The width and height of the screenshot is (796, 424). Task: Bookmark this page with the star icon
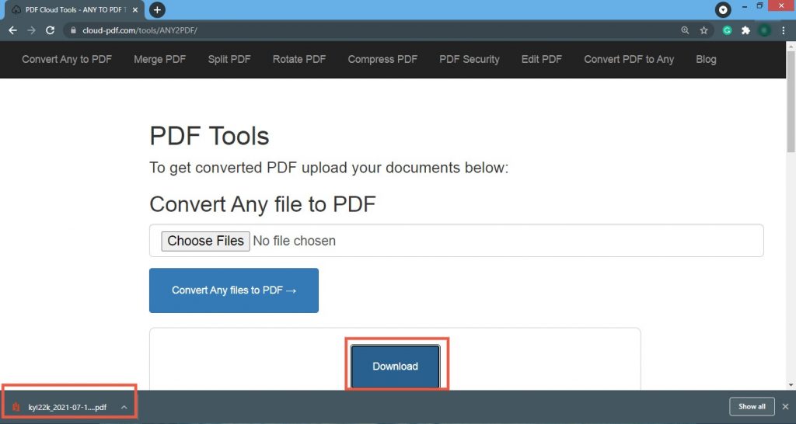[703, 30]
